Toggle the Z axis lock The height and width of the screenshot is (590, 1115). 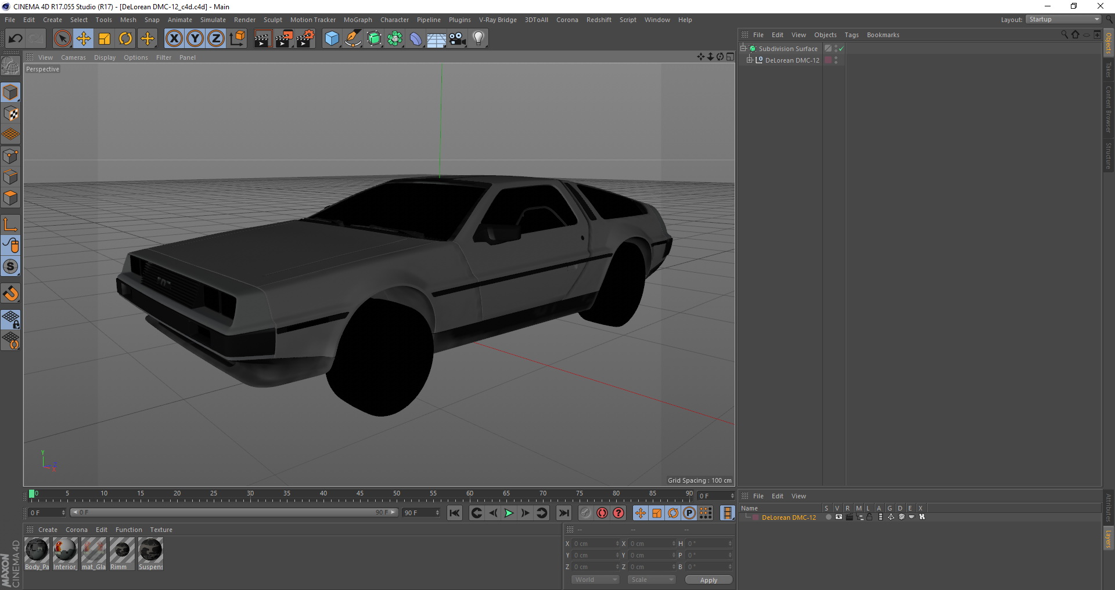(x=216, y=39)
